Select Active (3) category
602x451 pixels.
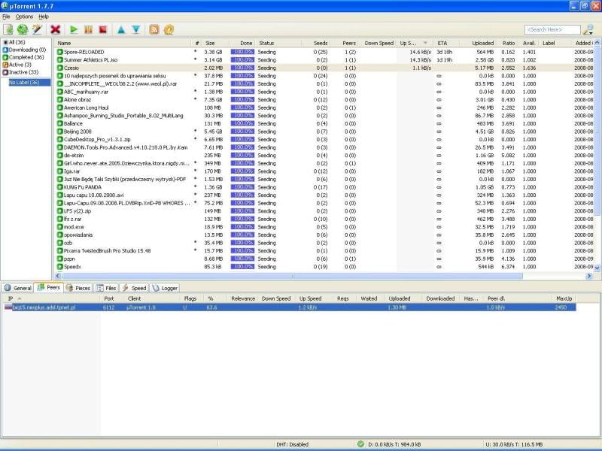[x=17, y=65]
